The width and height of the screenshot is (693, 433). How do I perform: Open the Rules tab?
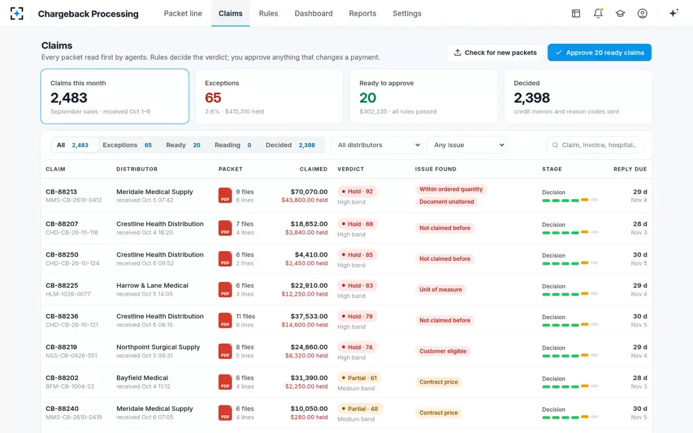pos(269,14)
